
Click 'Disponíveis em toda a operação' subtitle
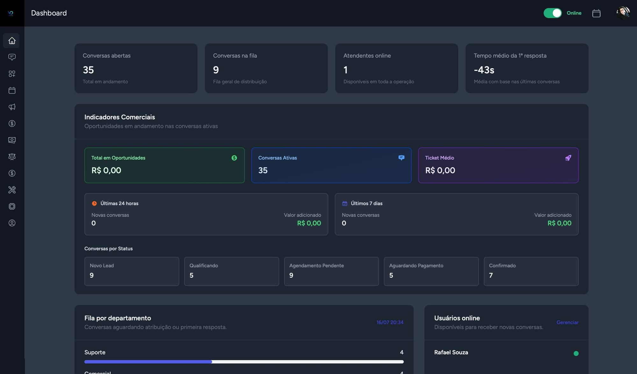coord(379,82)
